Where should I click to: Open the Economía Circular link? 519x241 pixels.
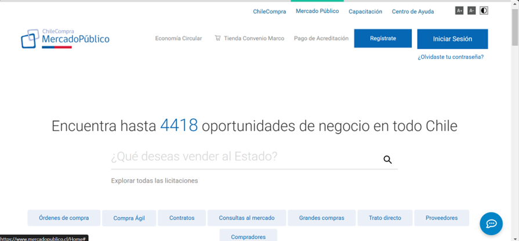click(x=179, y=38)
